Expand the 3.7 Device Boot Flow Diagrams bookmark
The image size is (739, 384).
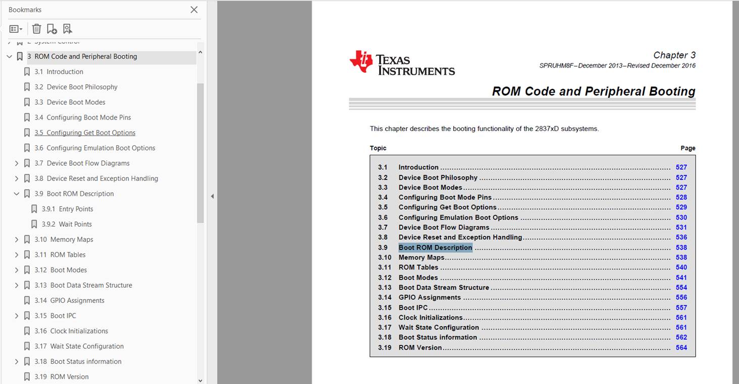coord(16,163)
